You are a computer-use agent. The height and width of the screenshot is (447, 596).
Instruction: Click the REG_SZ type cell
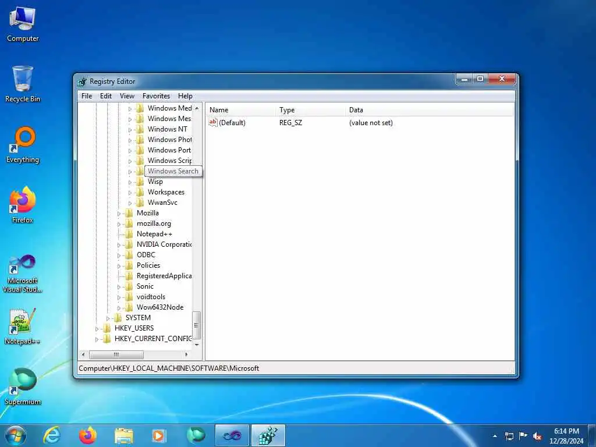(x=291, y=123)
